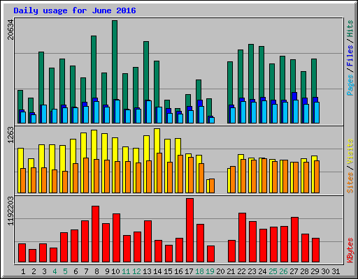Click day 31 on the x-axis
Screen dimensions: 358x279
[x=336, y=271]
